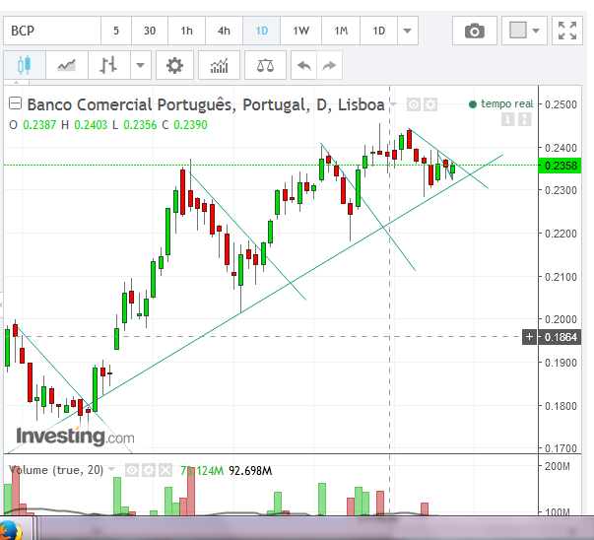594x540 pixels.
Task: Select candlestick chart style
Action: pos(25,65)
